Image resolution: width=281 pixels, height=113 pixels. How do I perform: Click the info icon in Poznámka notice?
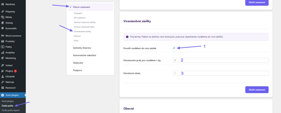127,37
